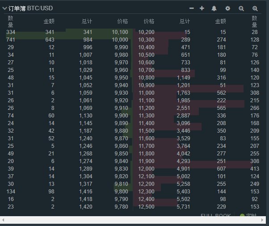269x226 pixels.
Task: Toggle the 实时 green status indicator
Action: pyautogui.click(x=243, y=216)
